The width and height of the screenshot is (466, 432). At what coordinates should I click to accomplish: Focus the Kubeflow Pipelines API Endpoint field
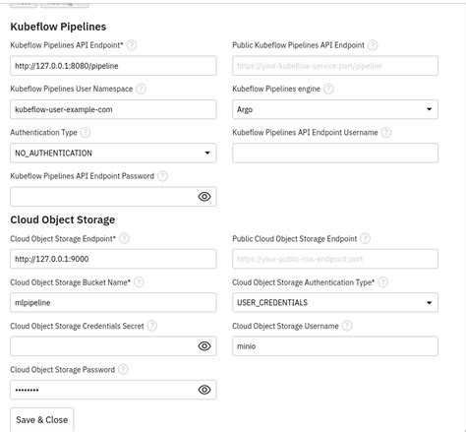coord(113,66)
